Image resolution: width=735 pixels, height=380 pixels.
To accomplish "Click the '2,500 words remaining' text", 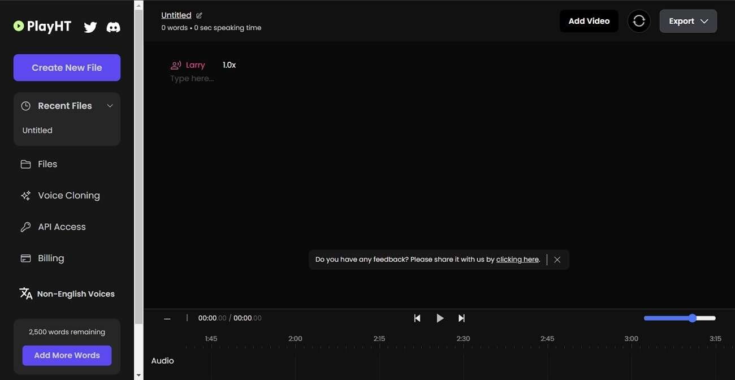I will point(67,332).
